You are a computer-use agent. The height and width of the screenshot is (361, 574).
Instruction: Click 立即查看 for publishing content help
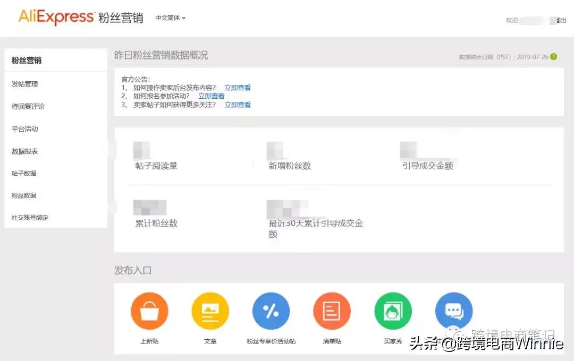(238, 87)
